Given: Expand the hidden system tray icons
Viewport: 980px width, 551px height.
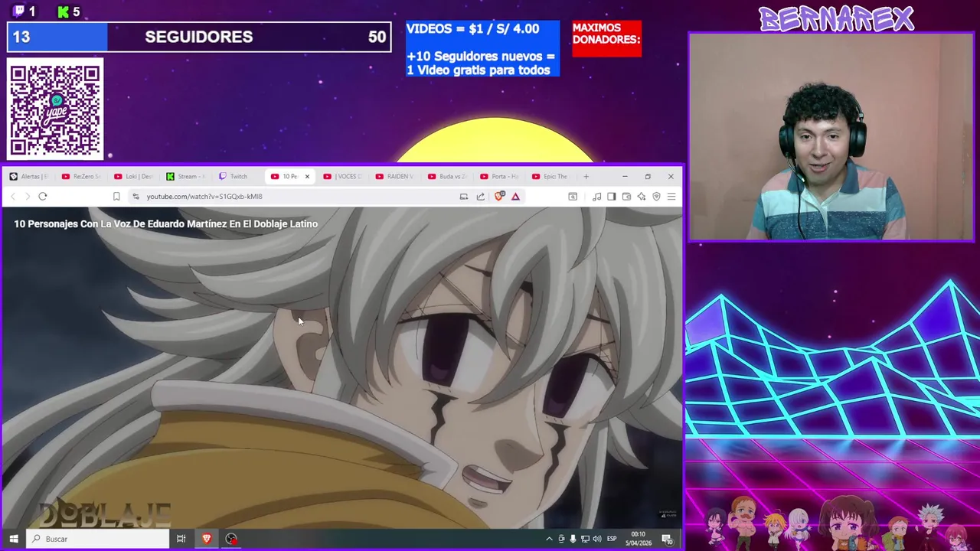Looking at the screenshot, I should [x=549, y=539].
